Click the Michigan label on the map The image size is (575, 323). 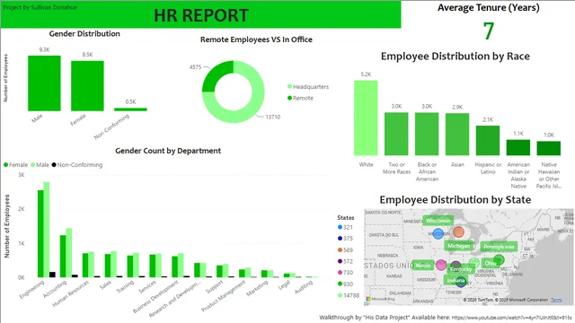(458, 246)
